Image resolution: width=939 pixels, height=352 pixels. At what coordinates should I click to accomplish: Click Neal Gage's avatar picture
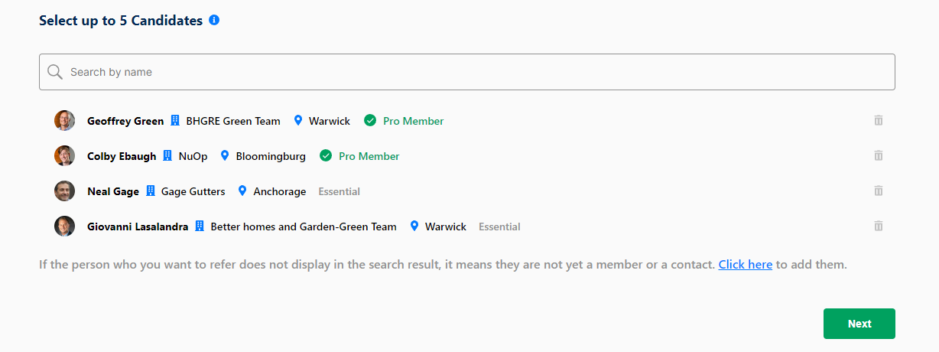[x=64, y=191]
